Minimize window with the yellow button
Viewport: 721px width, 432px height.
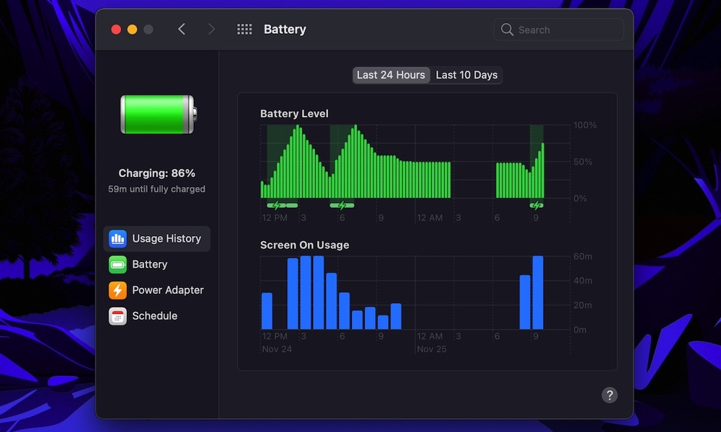(x=132, y=30)
